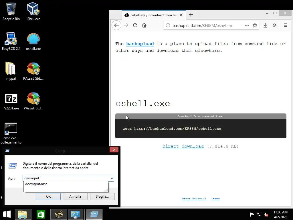Open the Control Panel taskbar icon
Screen dimensions: 293x220
click(76, 214)
